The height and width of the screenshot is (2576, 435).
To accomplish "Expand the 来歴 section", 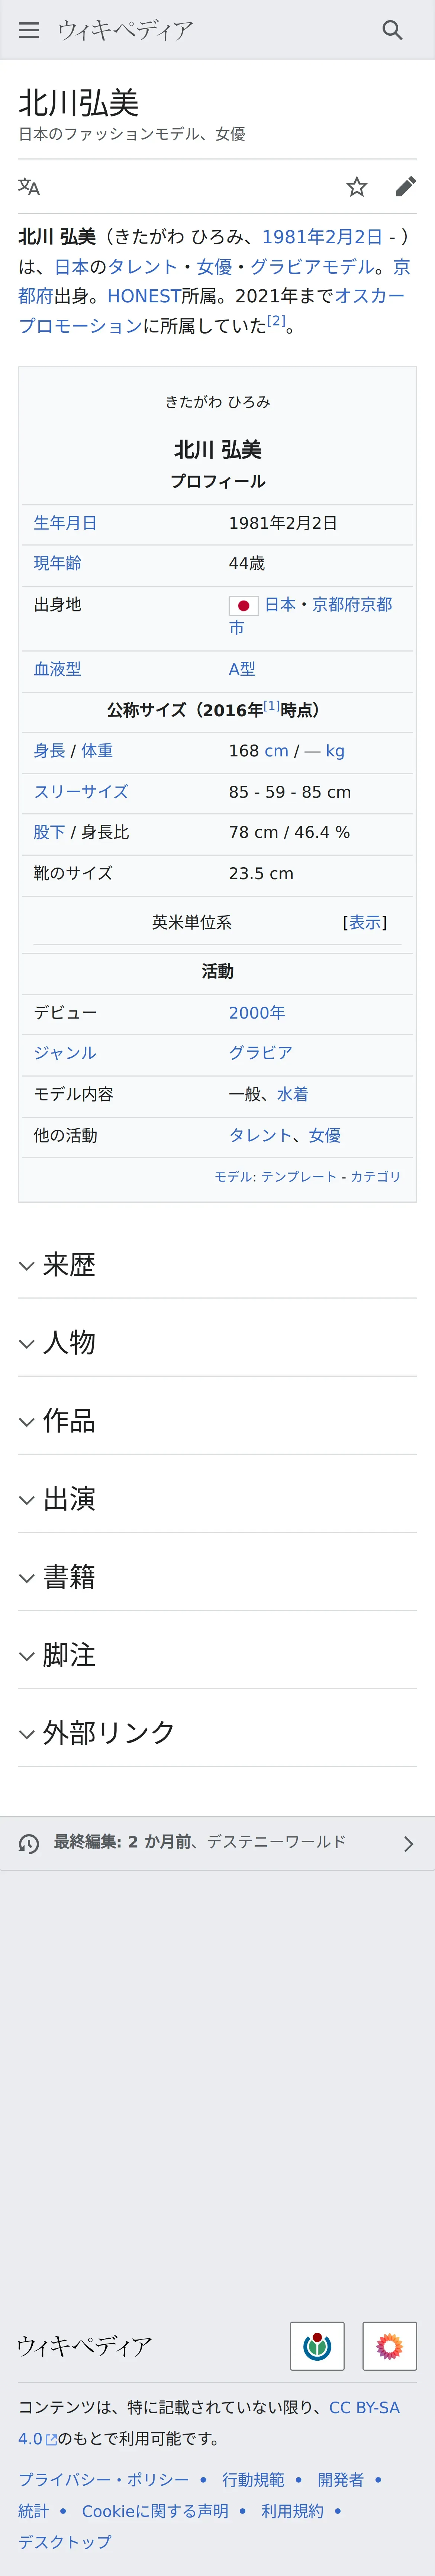I will pyautogui.click(x=217, y=1265).
